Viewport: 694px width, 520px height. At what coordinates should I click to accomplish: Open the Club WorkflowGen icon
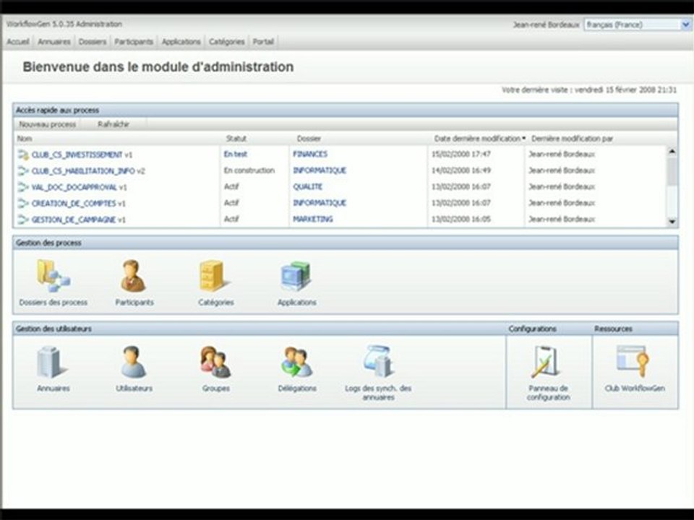[633, 362]
